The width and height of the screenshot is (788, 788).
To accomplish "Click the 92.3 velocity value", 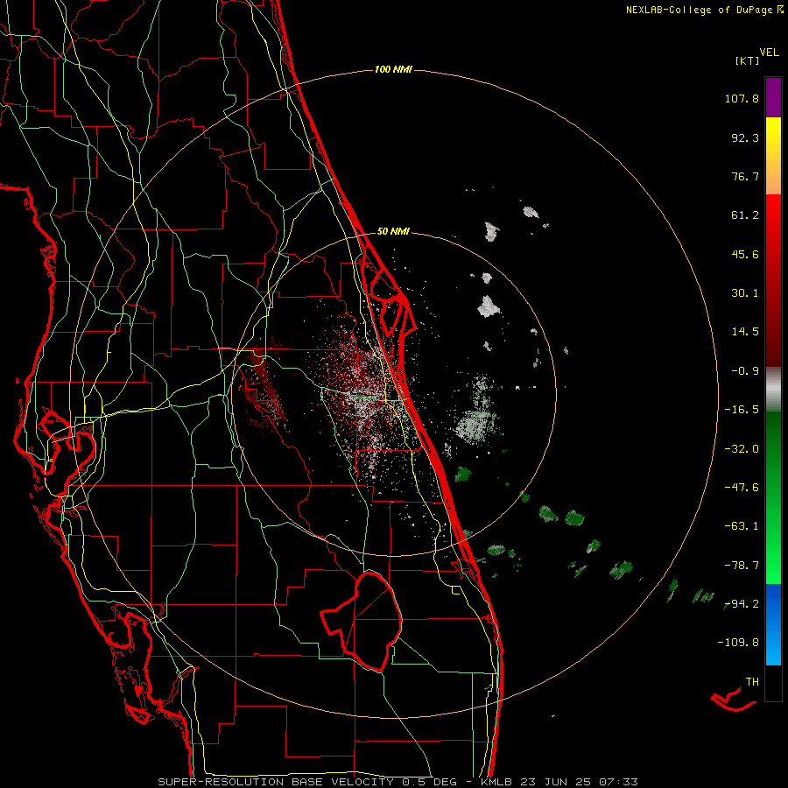I will tap(745, 137).
